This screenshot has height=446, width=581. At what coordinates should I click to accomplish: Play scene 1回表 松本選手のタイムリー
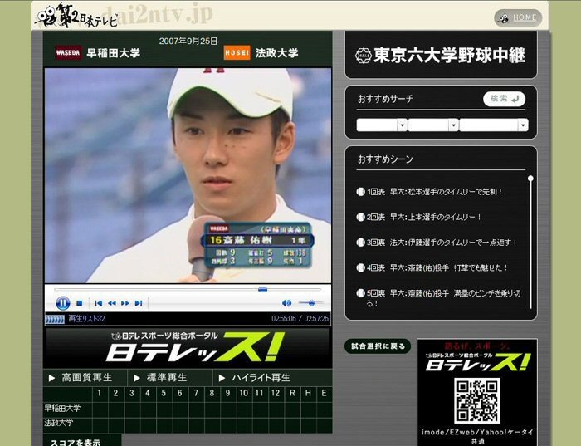(x=435, y=192)
